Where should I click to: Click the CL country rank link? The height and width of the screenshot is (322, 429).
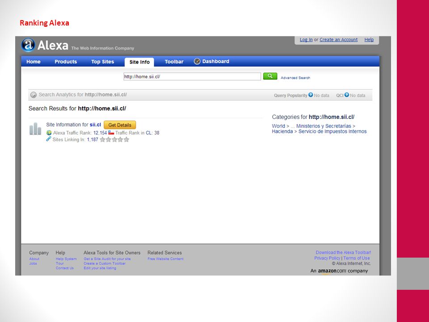tap(149, 133)
